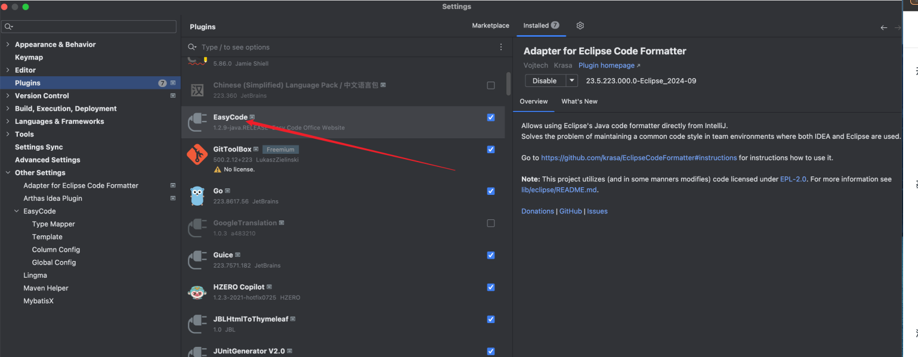Disable the Adapter for Eclipse Code Formatter
918x357 pixels.
[544, 80]
